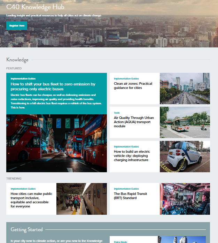Screen dimensions: 218x243
Task: Click the white bus thumbnail beside AQUA module
Action: (185, 122)
